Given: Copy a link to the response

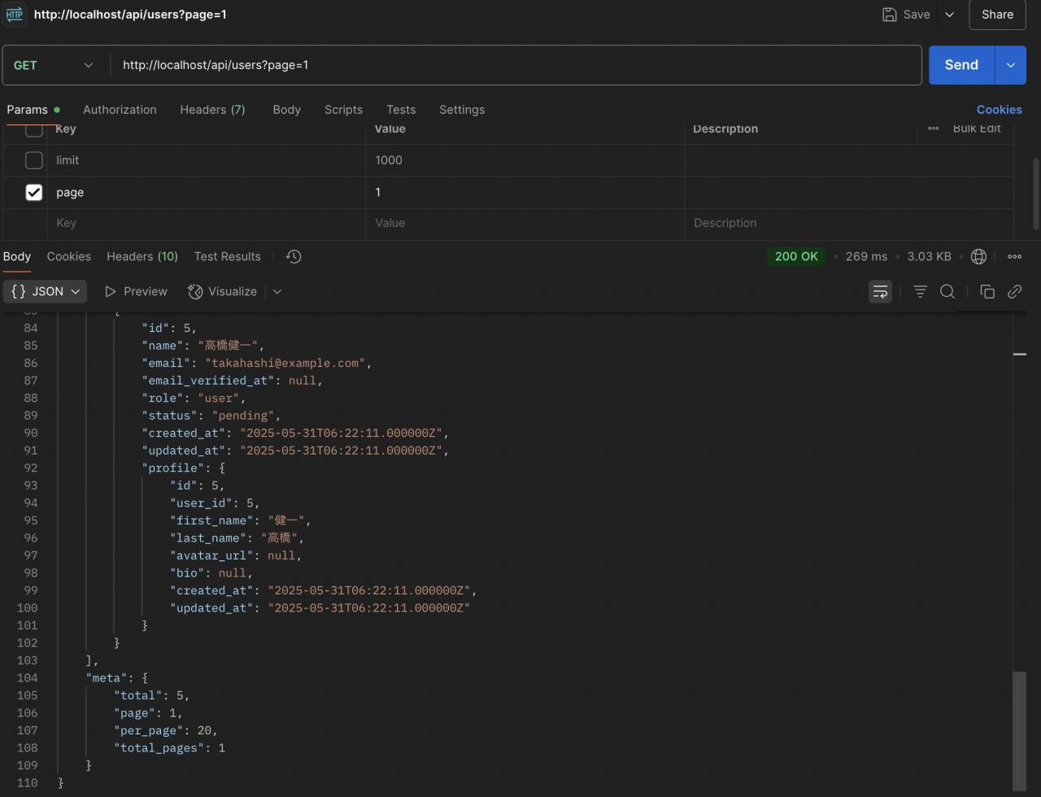Looking at the screenshot, I should coord(1014,291).
